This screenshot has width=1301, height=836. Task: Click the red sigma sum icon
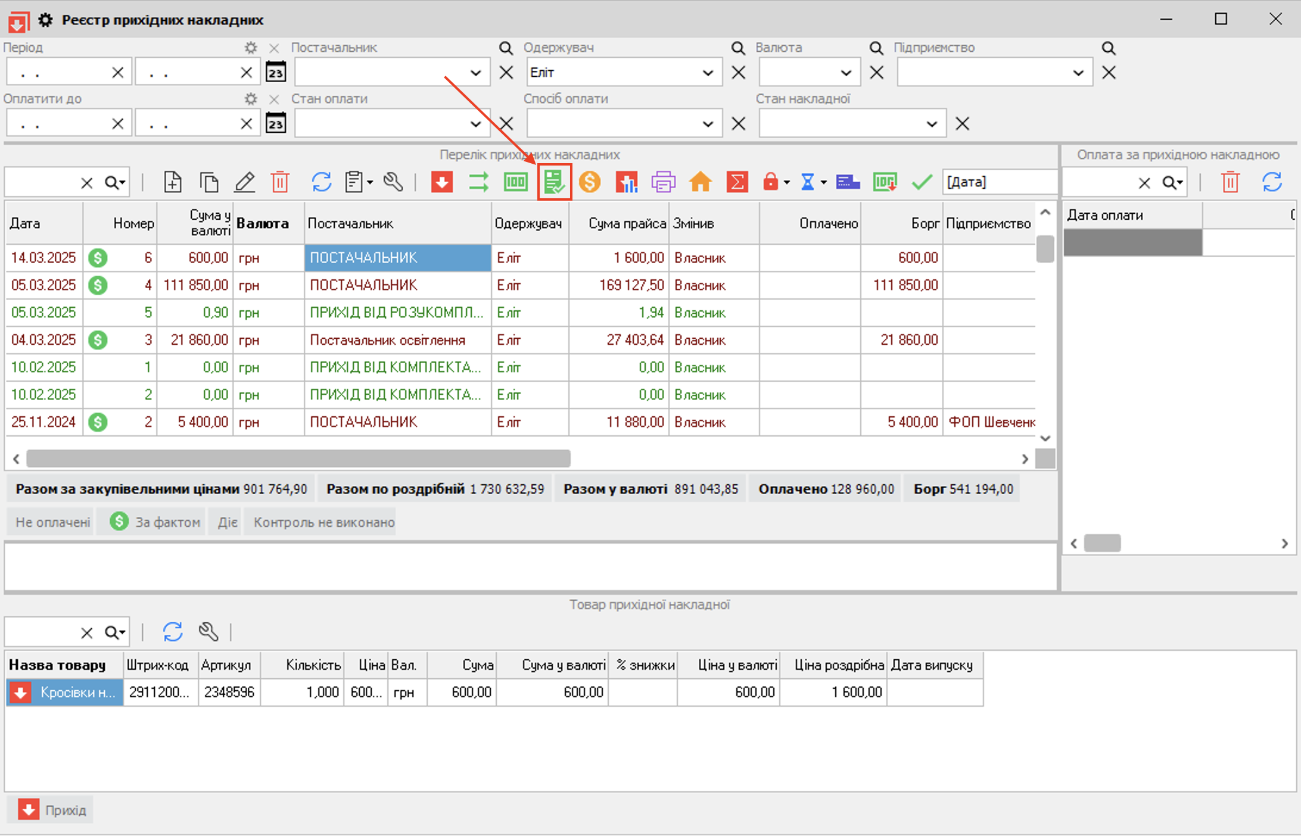point(737,182)
